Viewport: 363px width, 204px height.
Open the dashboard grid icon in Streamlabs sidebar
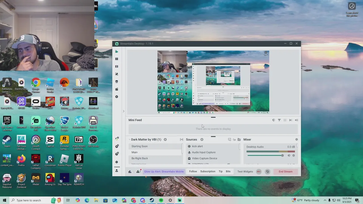(117, 59)
